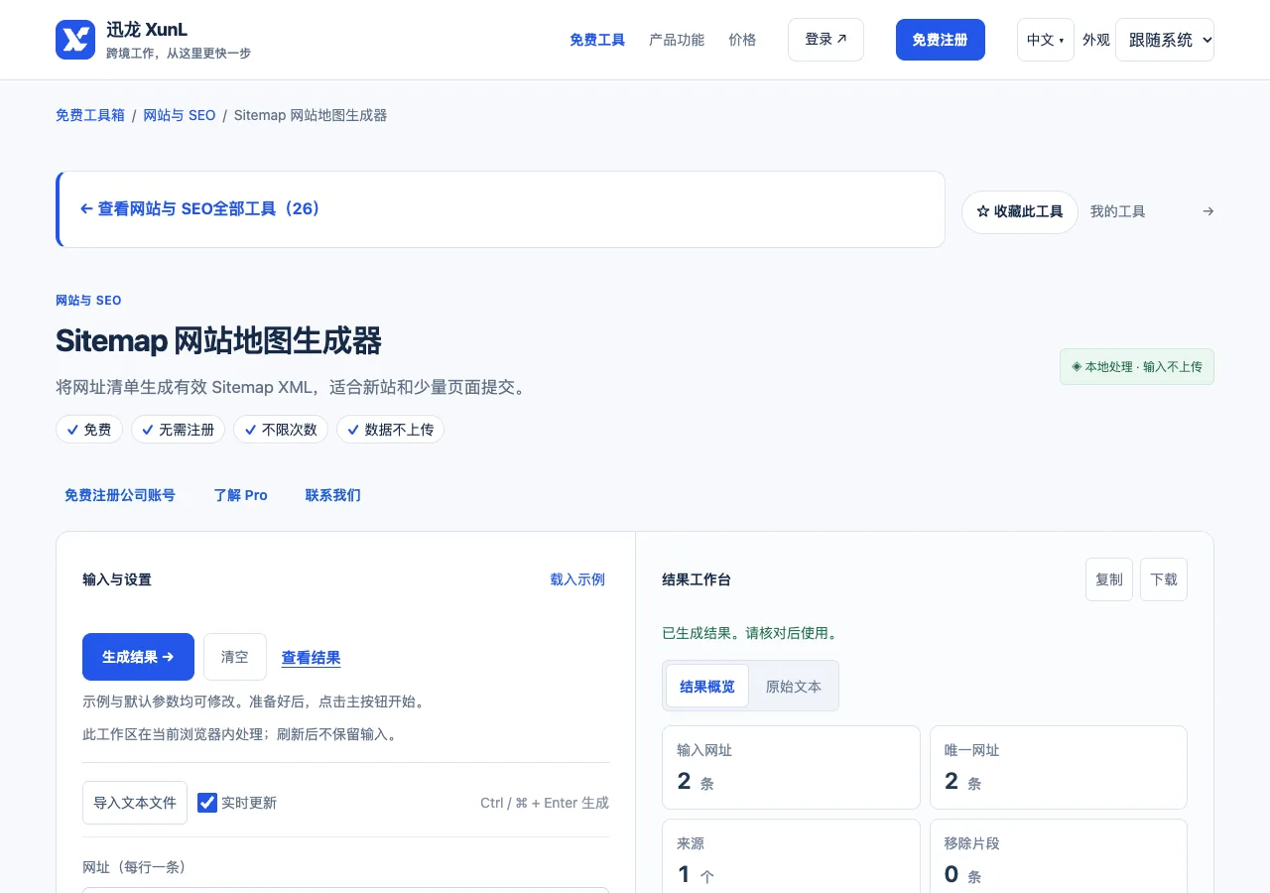Click the 数据不上传 tag
This screenshot has height=893, width=1270.
[391, 430]
